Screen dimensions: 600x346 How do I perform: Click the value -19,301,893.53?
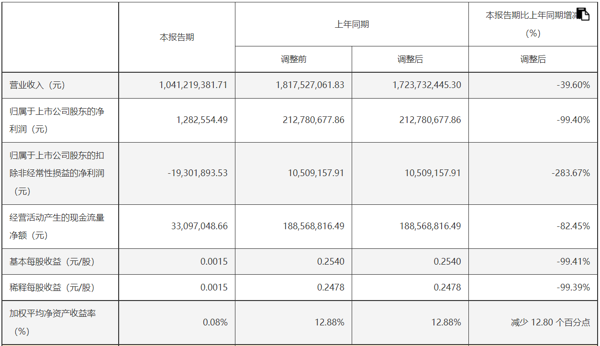tap(198, 173)
